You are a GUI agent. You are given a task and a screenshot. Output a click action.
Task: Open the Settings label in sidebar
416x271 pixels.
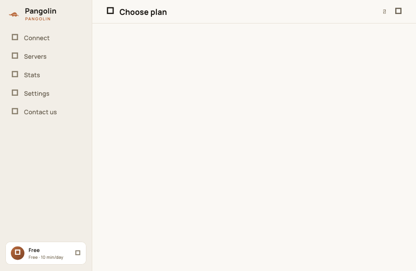pos(37,93)
